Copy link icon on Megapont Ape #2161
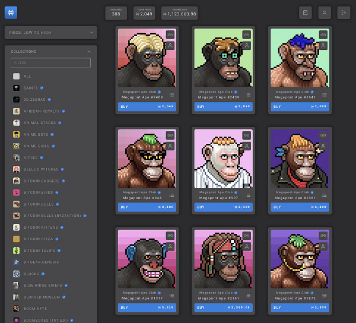Viewport: 356px width, 323px height. tap(247, 236)
